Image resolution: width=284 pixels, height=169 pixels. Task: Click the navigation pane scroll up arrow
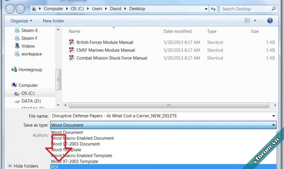pos(58,29)
